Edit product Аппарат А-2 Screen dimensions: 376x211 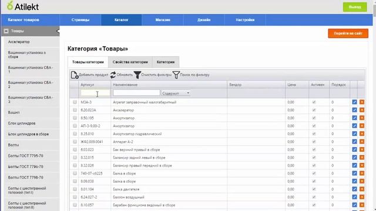tap(354, 142)
